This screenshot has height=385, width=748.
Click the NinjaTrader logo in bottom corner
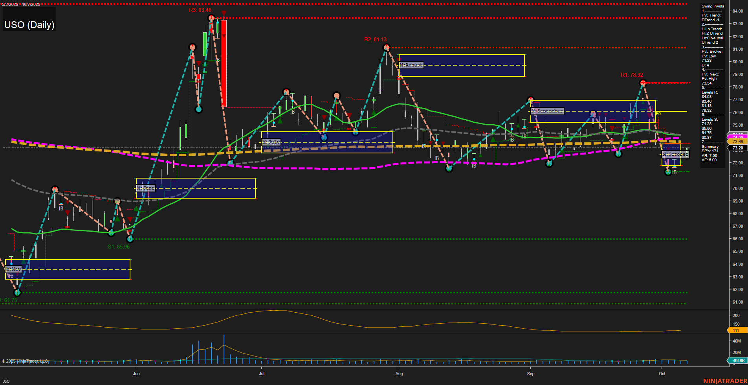(724, 381)
